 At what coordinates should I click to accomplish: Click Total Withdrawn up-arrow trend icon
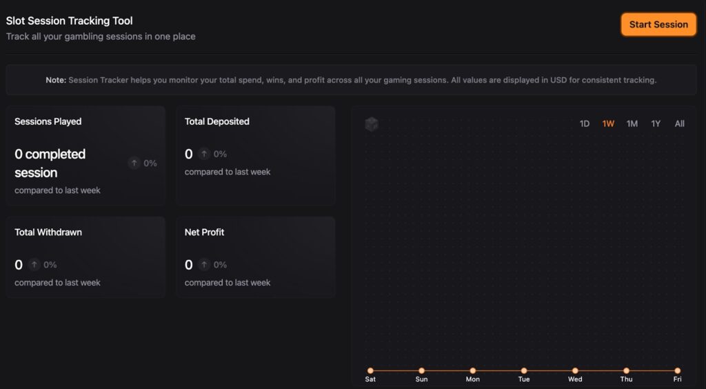34,265
